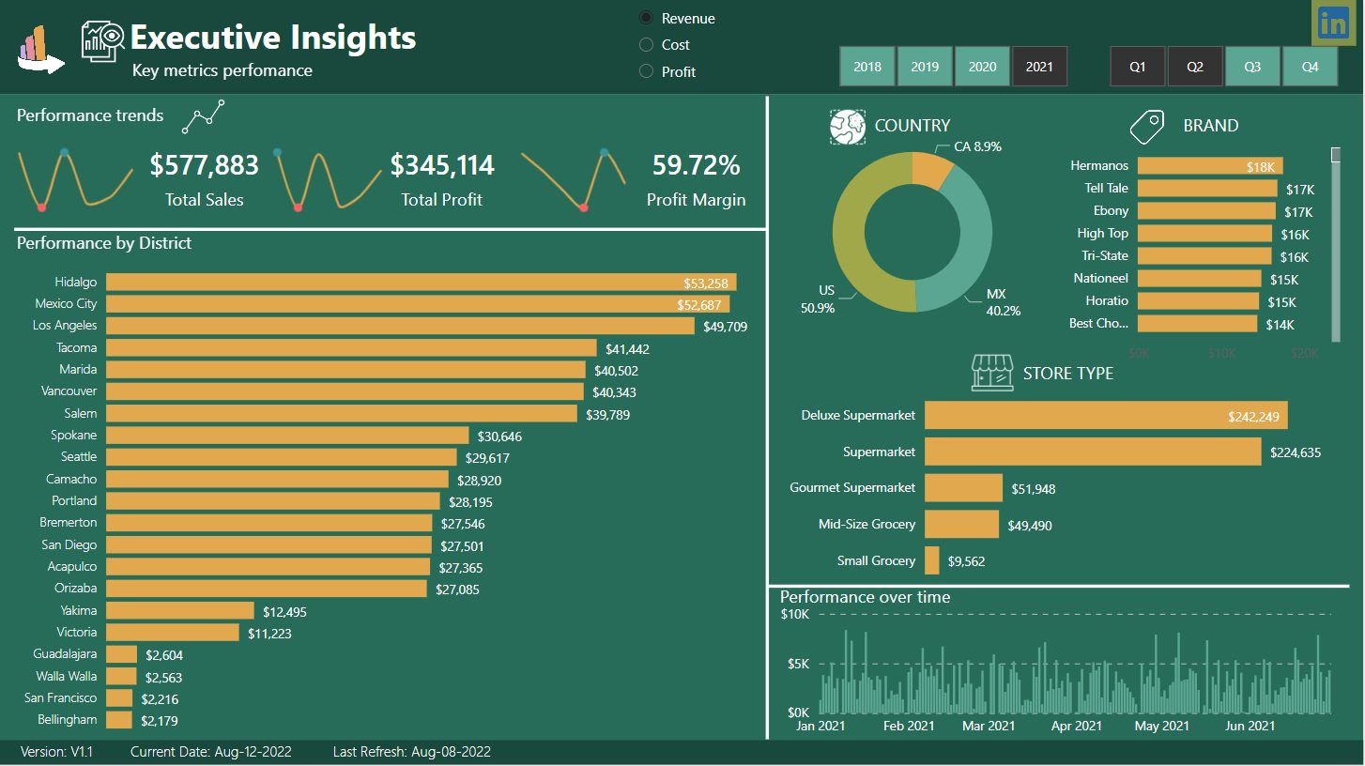The height and width of the screenshot is (766, 1365).
Task: Click the Performance by District title
Action: 104,243
